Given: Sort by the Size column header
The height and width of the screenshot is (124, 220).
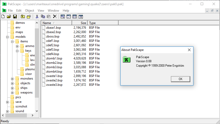Looking at the screenshot, I should tap(80, 23).
